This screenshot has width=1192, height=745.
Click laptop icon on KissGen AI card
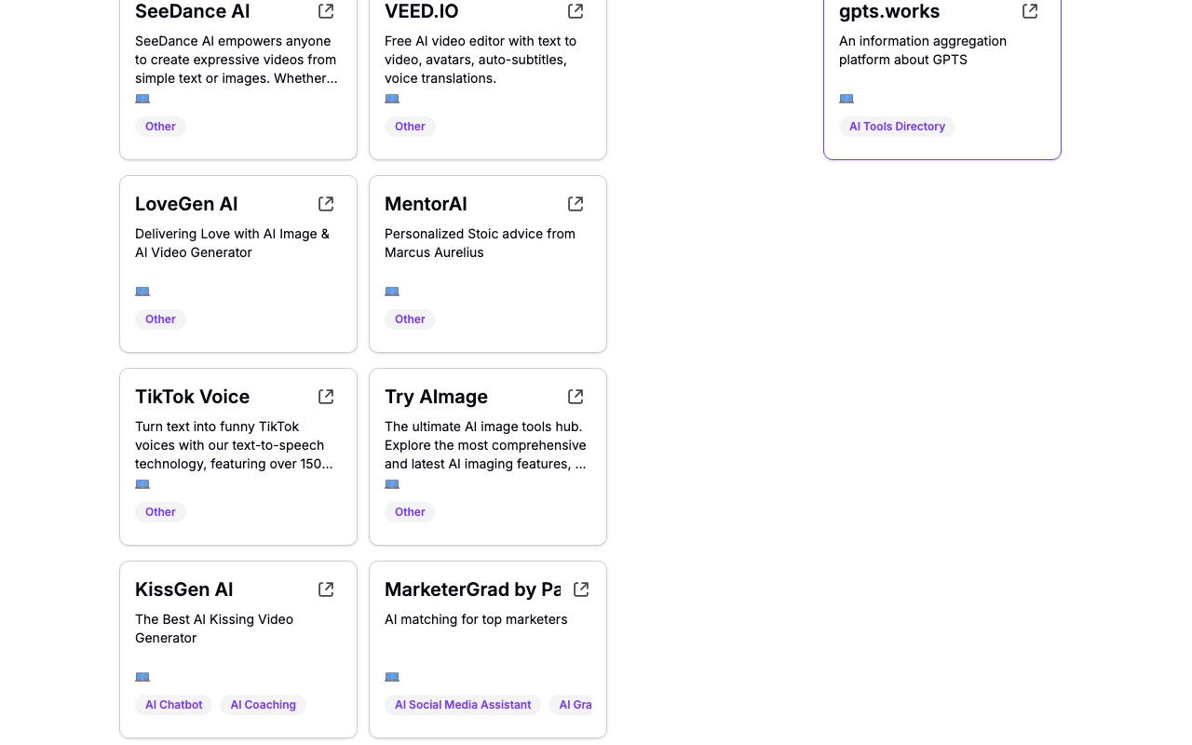tap(142, 677)
